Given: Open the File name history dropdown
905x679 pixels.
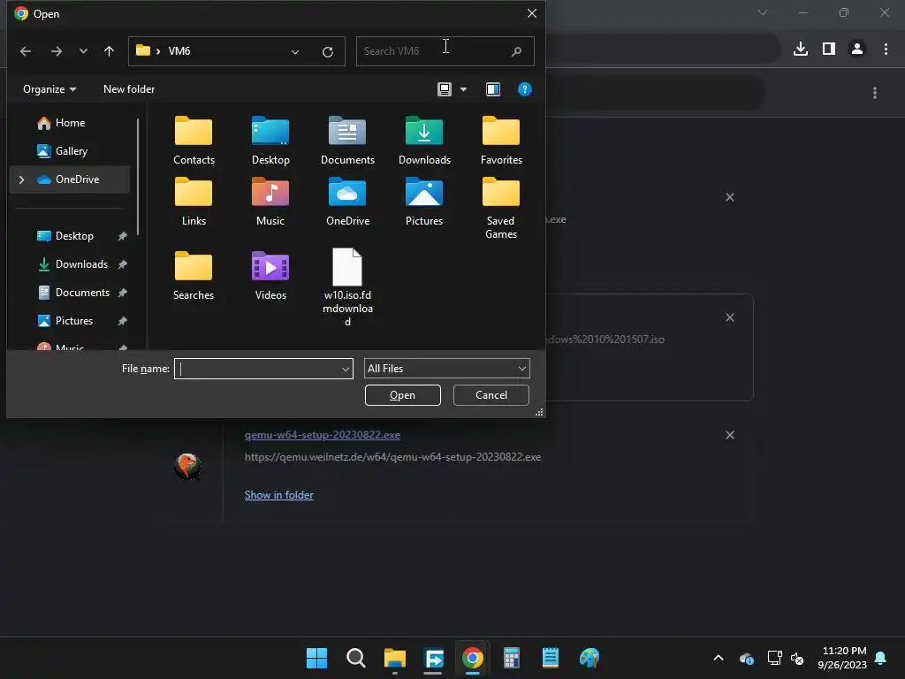Looking at the screenshot, I should [x=346, y=369].
